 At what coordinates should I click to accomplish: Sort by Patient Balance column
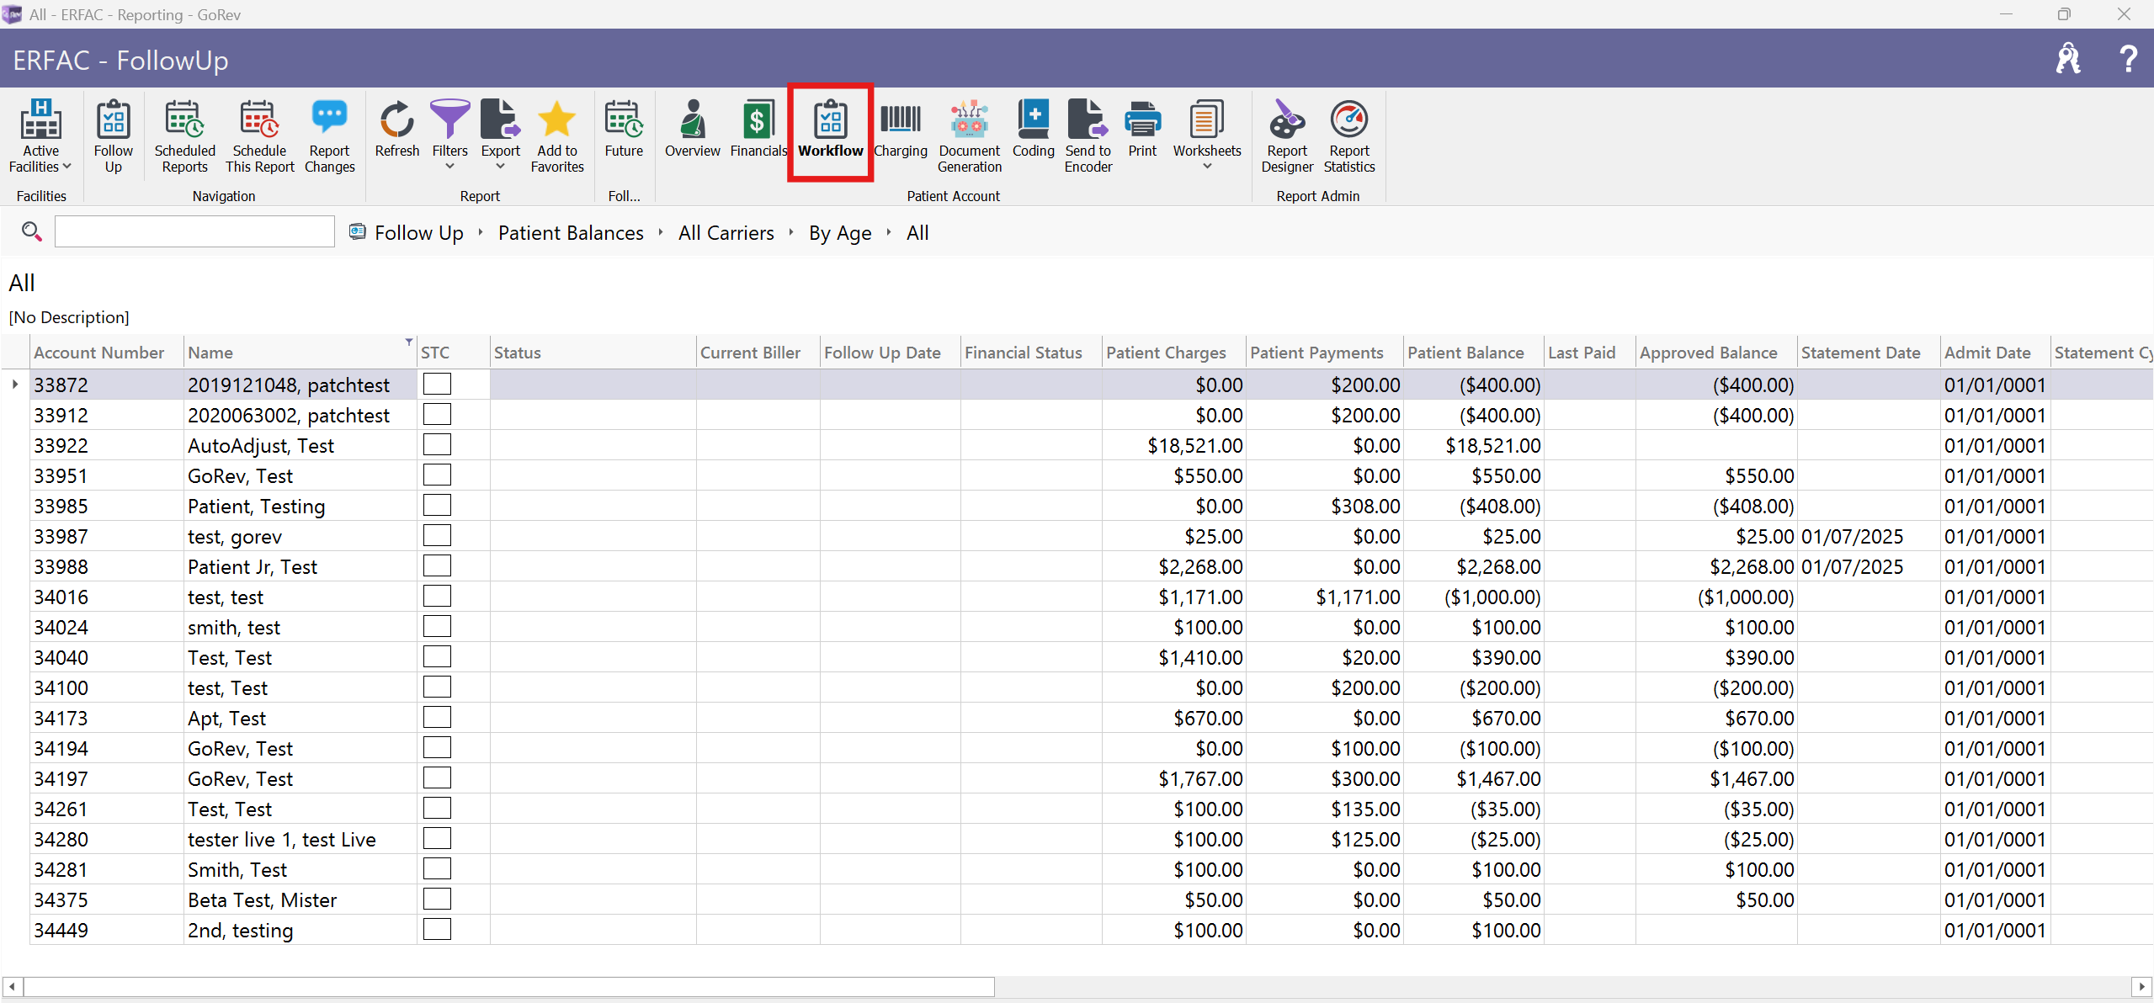(1473, 353)
